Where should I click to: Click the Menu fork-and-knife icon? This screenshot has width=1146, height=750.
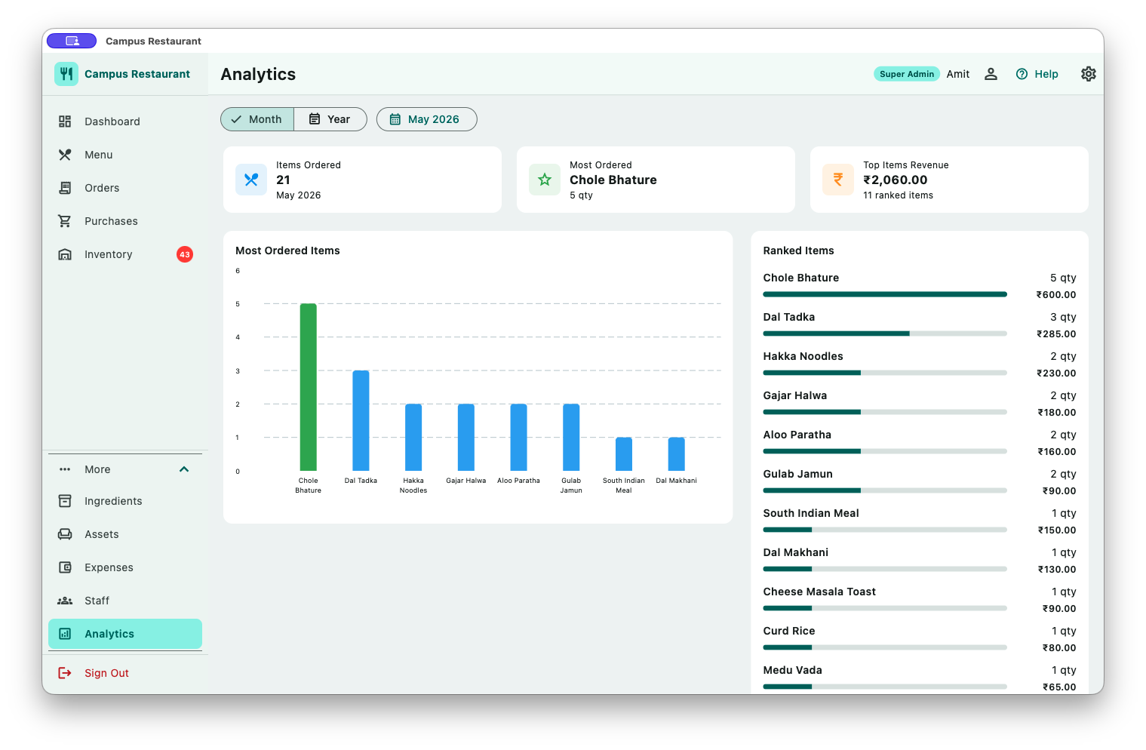(x=65, y=155)
